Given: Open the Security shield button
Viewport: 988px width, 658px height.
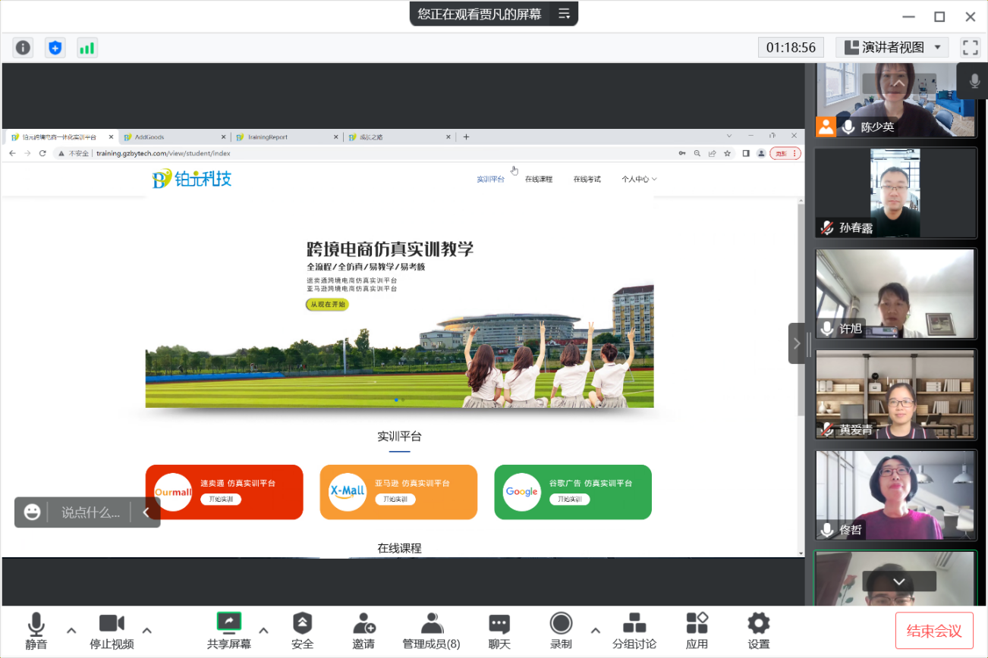Looking at the screenshot, I should point(302,631).
